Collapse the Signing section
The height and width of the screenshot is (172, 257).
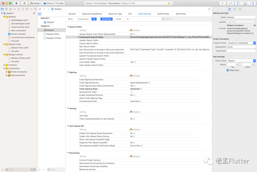tap(68, 72)
